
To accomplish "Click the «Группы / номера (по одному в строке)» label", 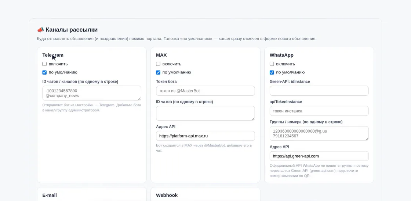I will click(306, 122).
